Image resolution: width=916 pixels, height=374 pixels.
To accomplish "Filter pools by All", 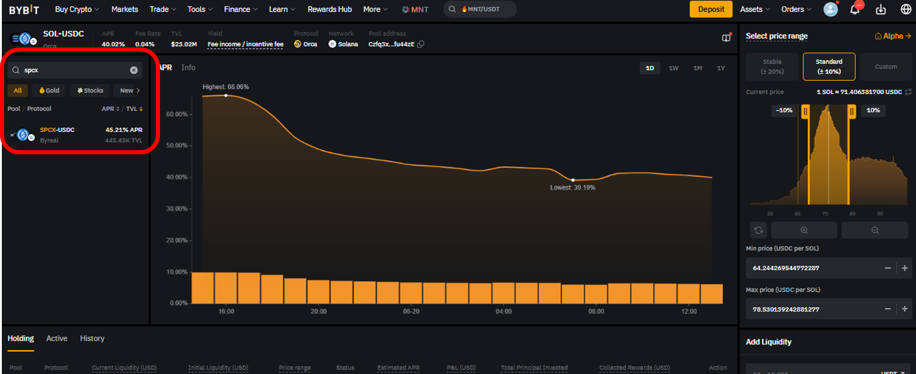I will tap(18, 90).
